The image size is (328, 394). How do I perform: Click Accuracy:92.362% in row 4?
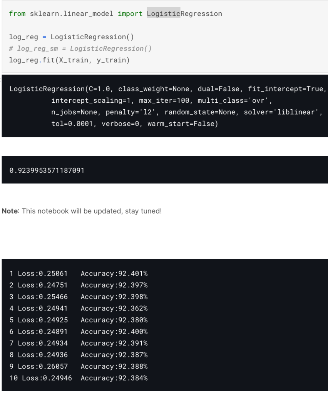114,308
